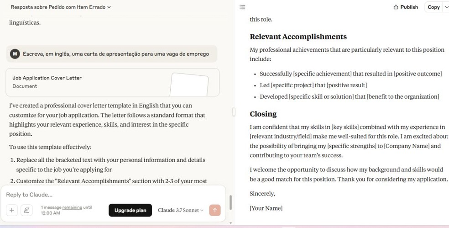Expand the conversation title dropdown menu
The image size is (449, 228).
(x=109, y=7)
